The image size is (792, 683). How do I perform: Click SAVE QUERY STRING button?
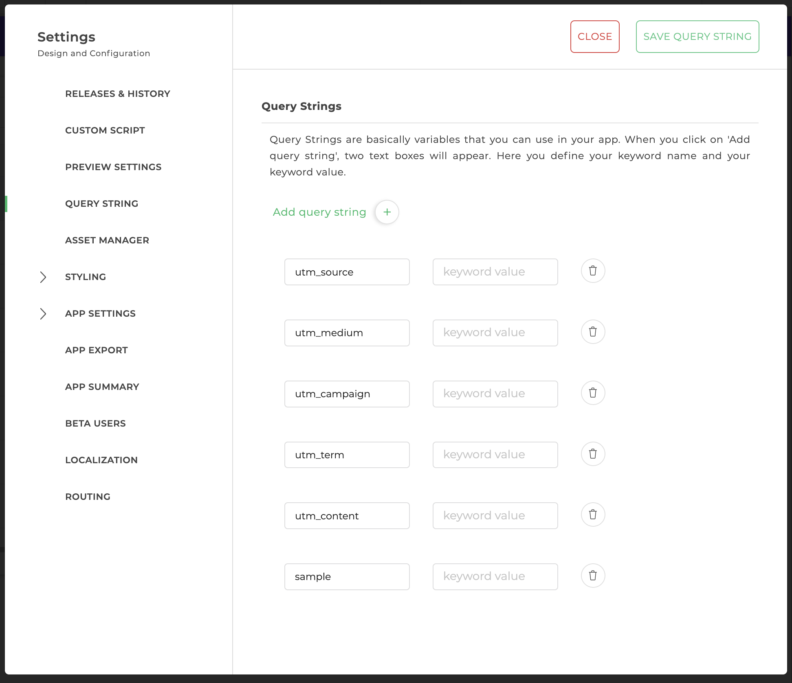(x=697, y=36)
